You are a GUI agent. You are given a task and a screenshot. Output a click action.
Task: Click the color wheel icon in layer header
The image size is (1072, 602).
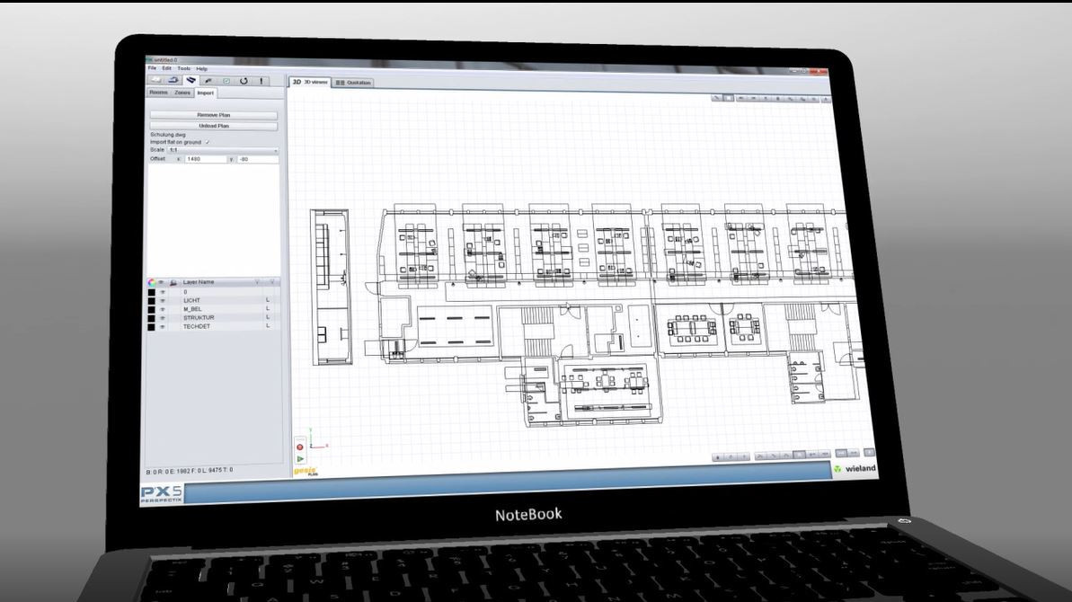click(x=151, y=282)
